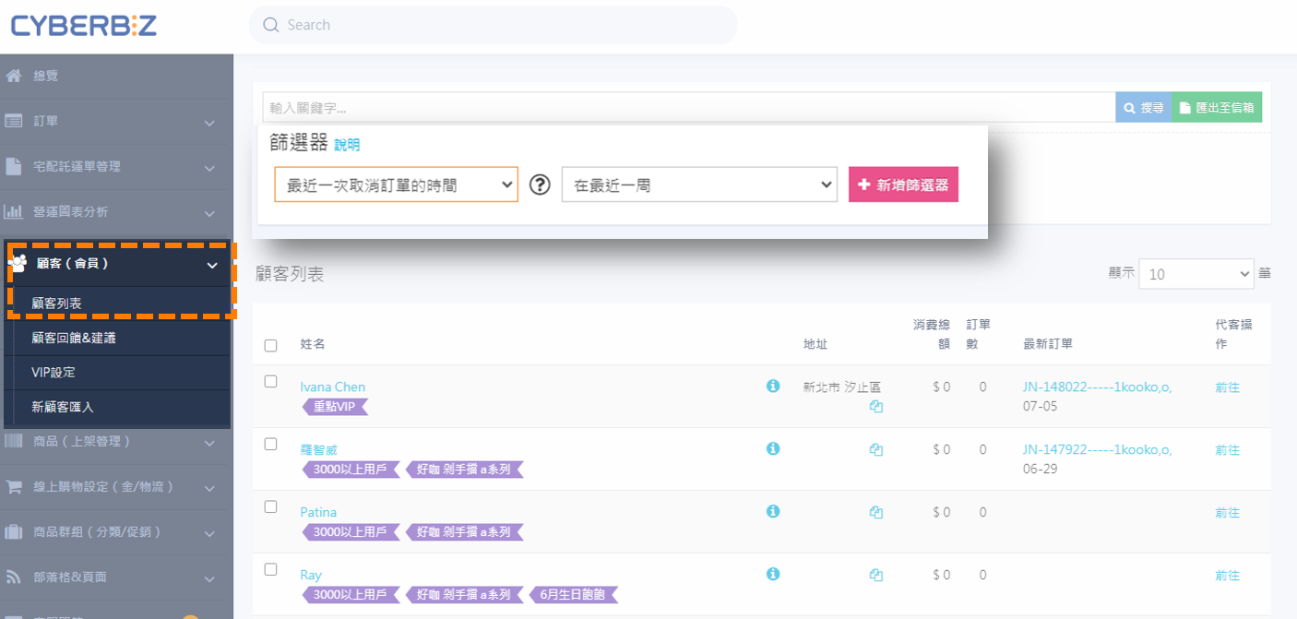1297x619 pixels.
Task: Check the box for Ivana Chen
Action: click(270, 381)
